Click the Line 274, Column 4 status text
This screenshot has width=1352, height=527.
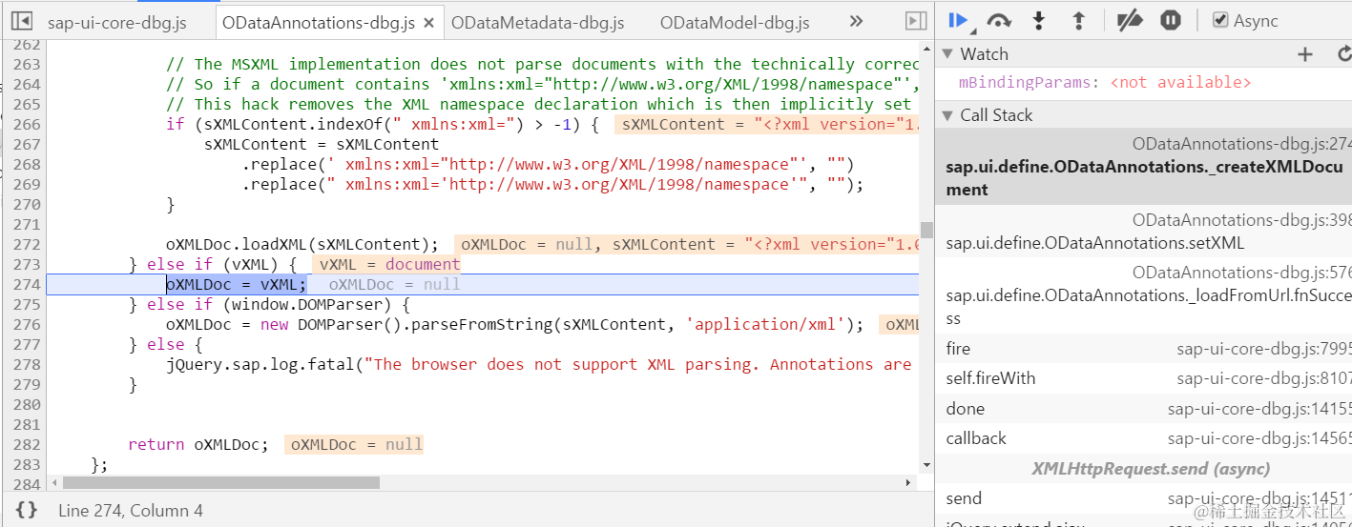tap(131, 511)
